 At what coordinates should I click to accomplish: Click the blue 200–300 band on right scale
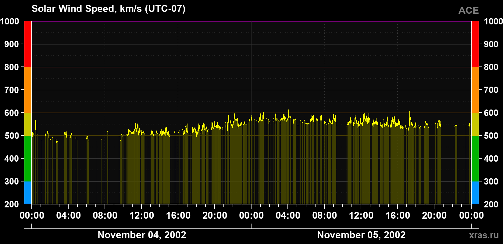pos(475,193)
